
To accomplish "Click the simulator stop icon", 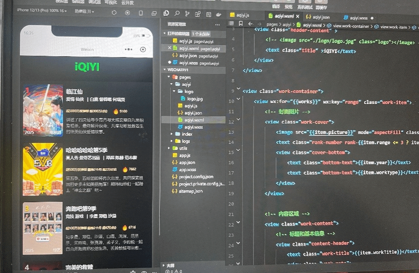I will coord(128,13).
